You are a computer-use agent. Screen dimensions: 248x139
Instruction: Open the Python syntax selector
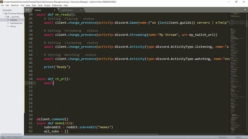tap(239, 137)
